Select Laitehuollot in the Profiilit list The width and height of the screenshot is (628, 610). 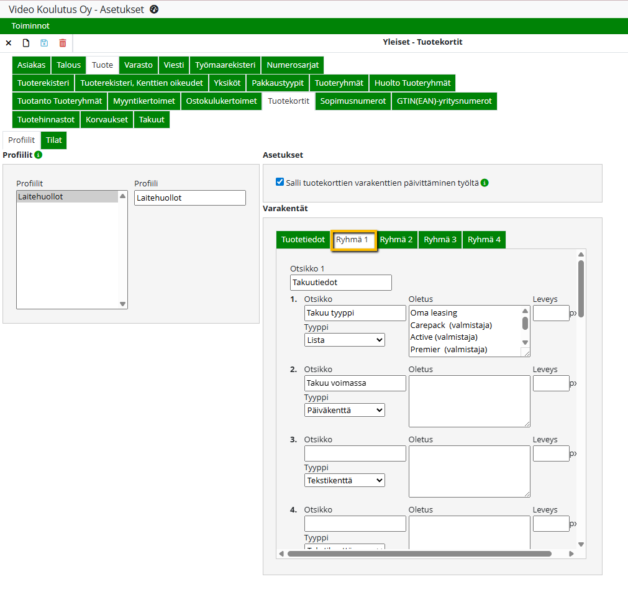click(66, 197)
